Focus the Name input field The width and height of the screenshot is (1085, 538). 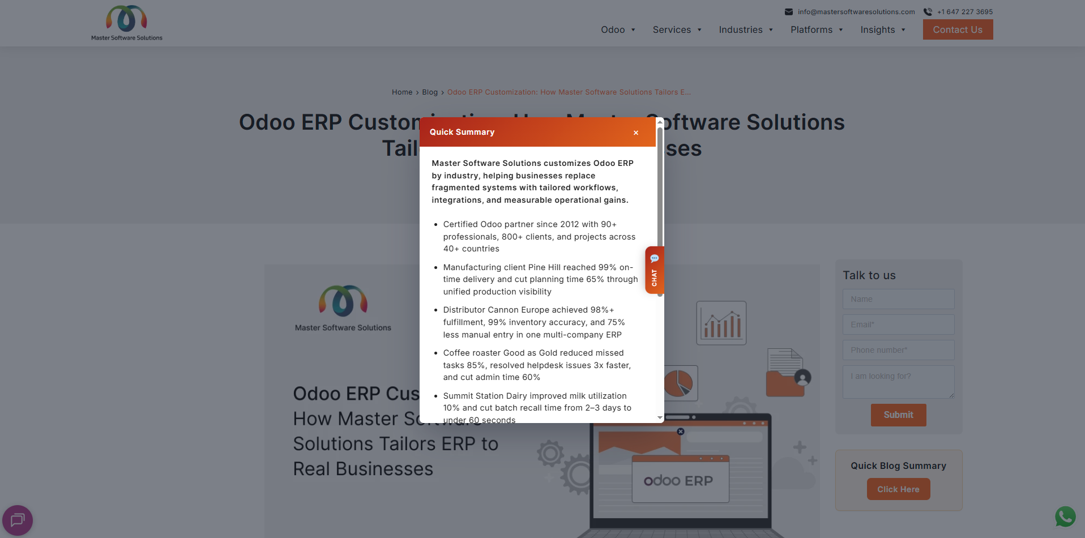pyautogui.click(x=898, y=299)
